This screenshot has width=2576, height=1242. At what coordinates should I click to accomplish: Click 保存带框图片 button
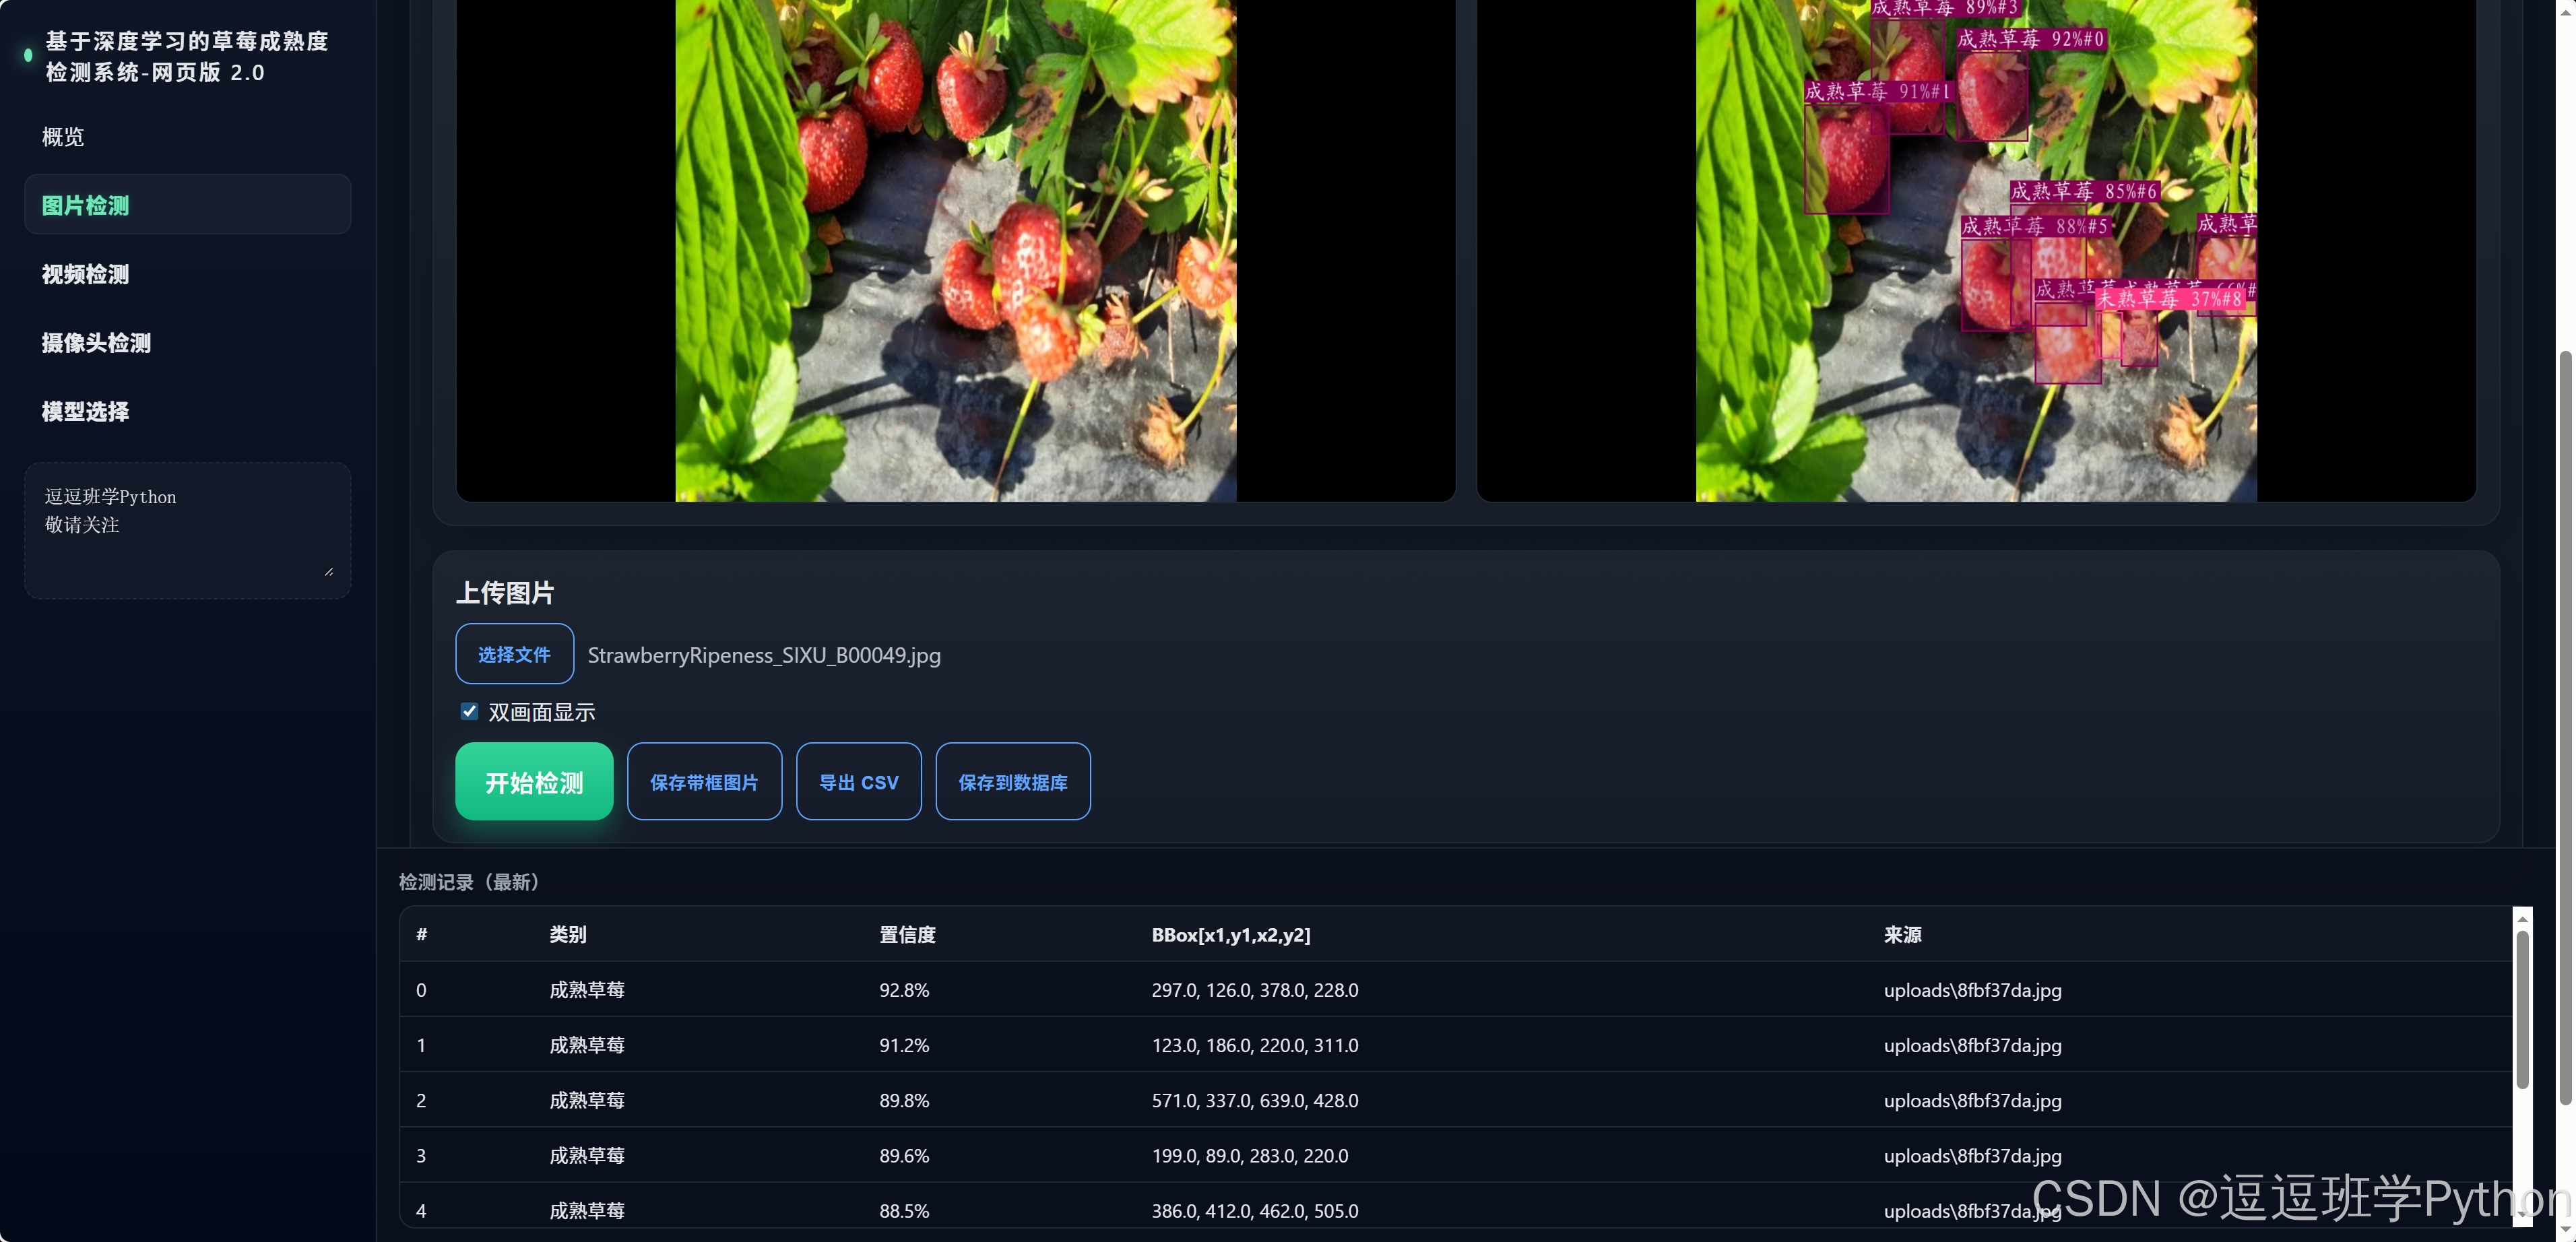704,781
